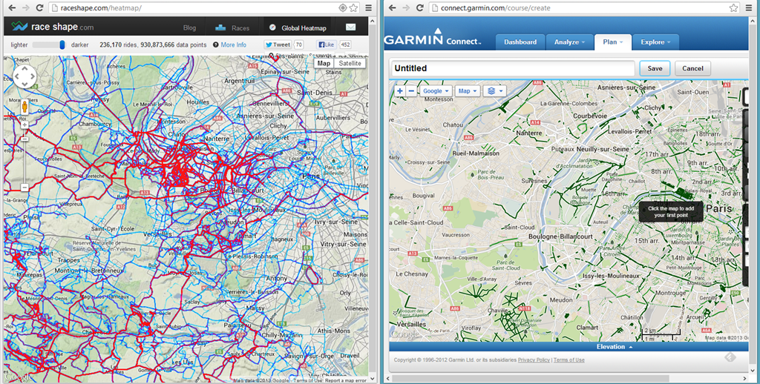Click forward arrow in Garmin browser window

point(406,7)
